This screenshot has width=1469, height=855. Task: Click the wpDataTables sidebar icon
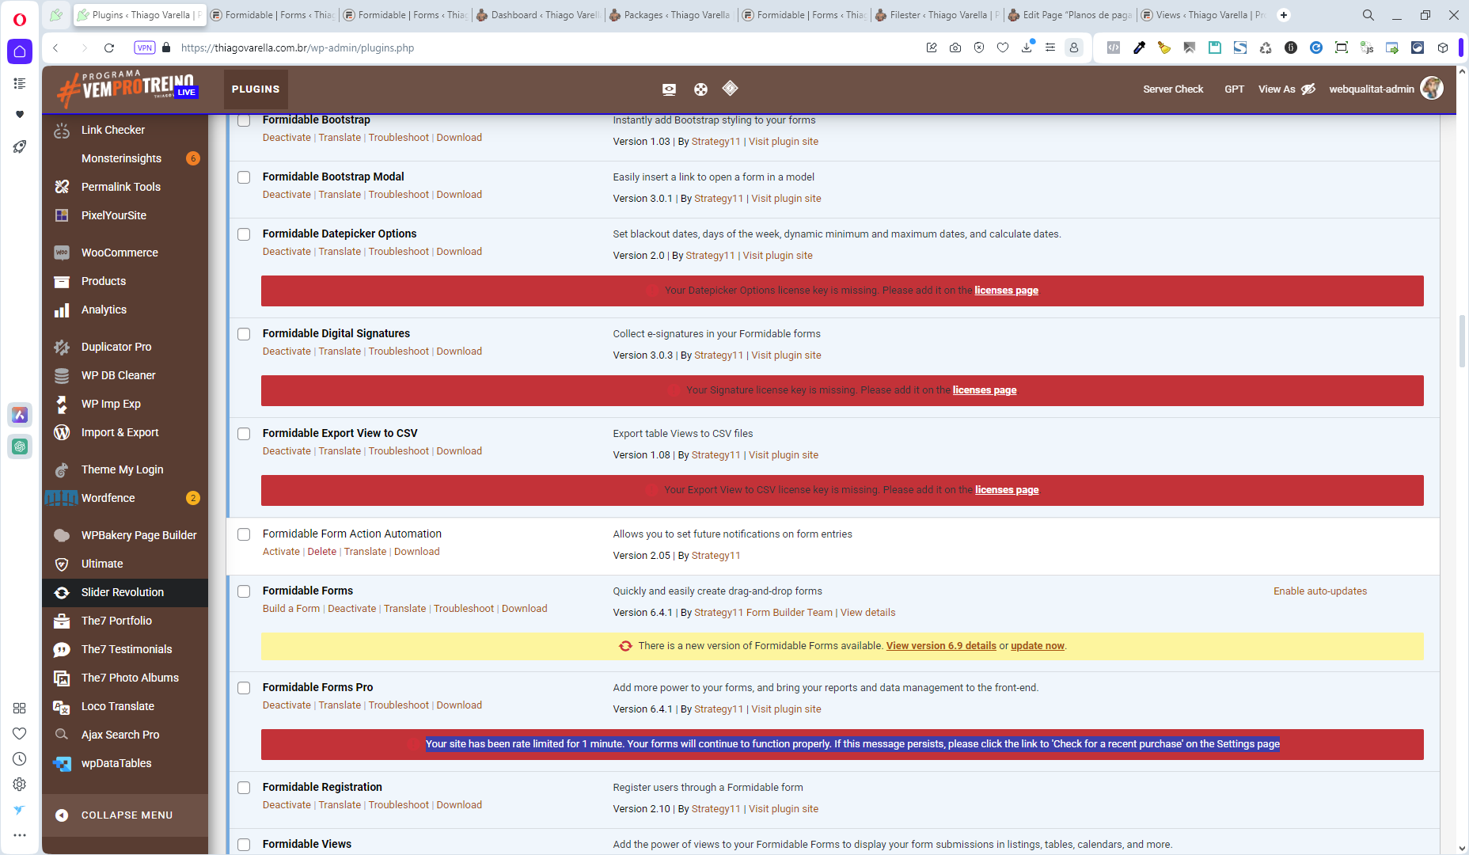tap(62, 764)
